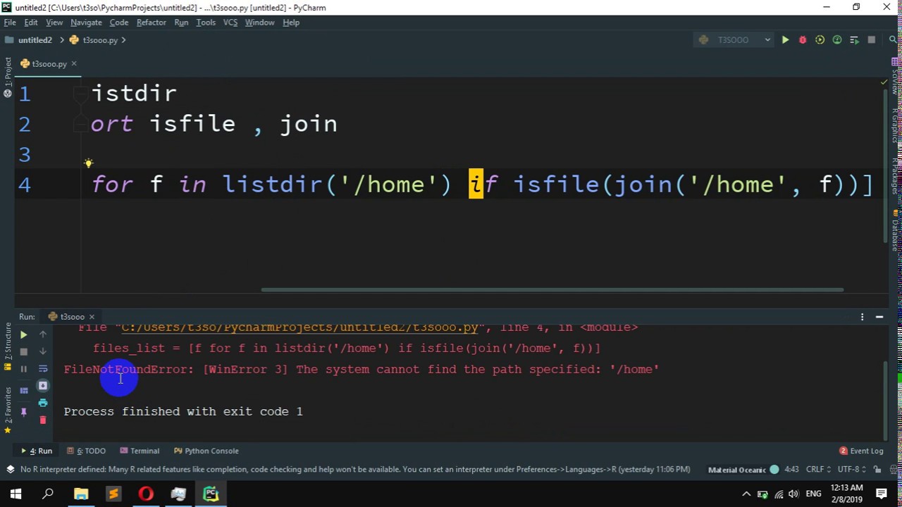Open File Explorer from the taskbar

point(81,494)
